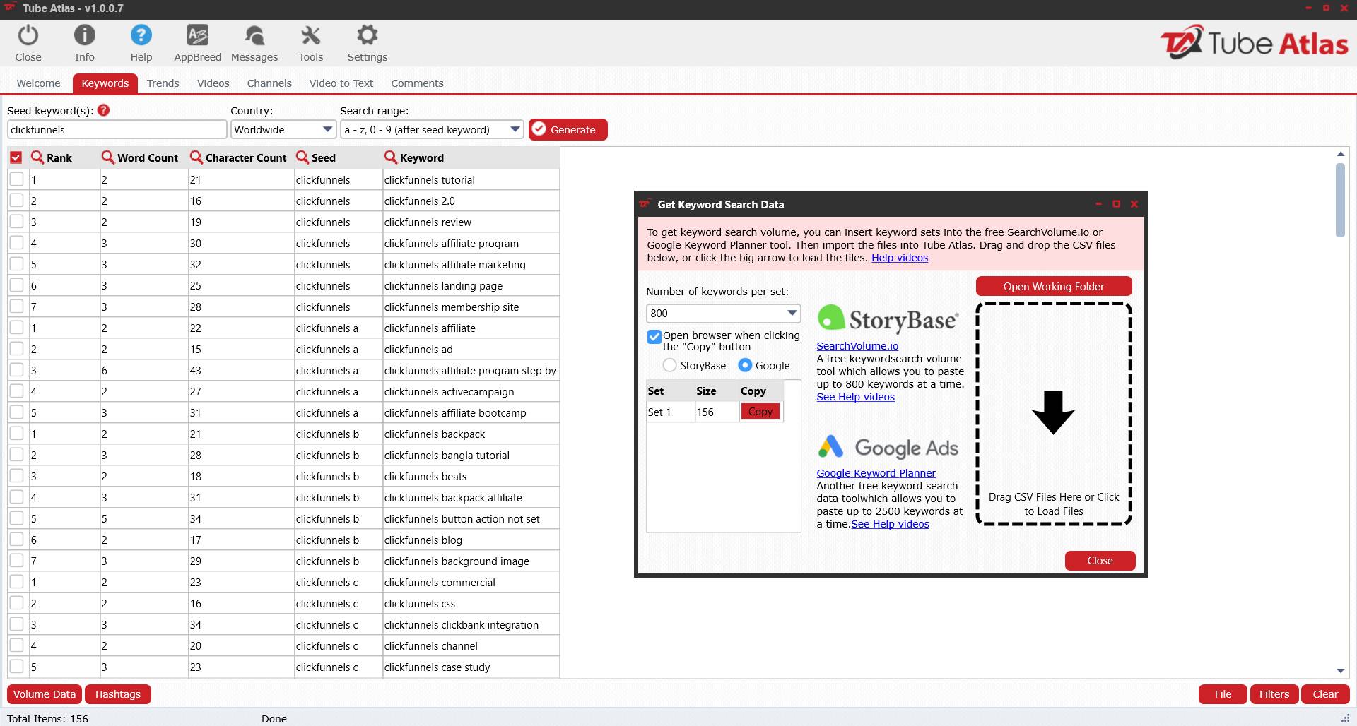This screenshot has width=1357, height=726.
Task: Switch to the Videos tab
Action: (213, 83)
